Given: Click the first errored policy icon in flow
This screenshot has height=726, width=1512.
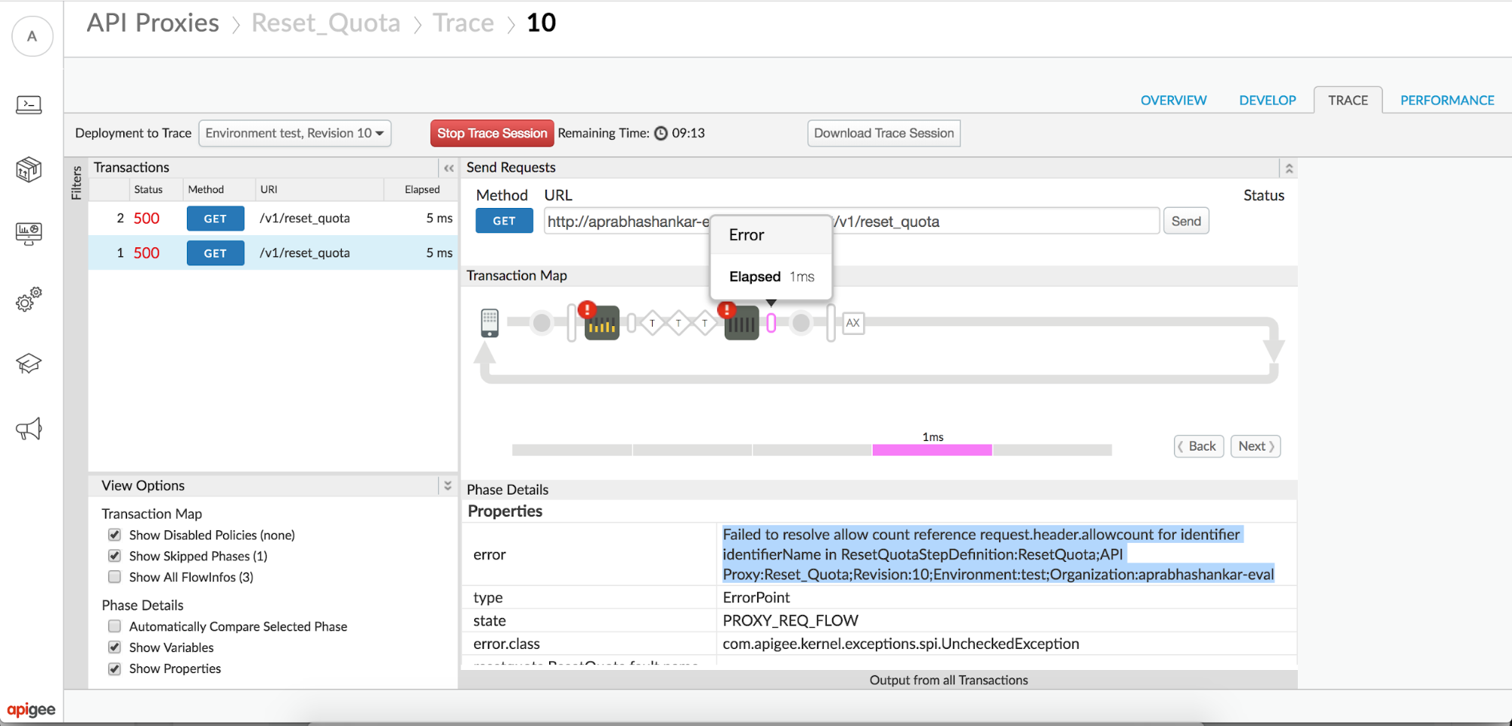Looking at the screenshot, I should coord(602,324).
